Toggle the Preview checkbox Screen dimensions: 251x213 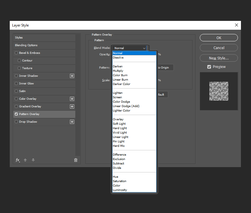[209, 67]
